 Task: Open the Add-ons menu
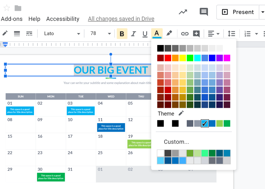pyautogui.click(x=12, y=19)
